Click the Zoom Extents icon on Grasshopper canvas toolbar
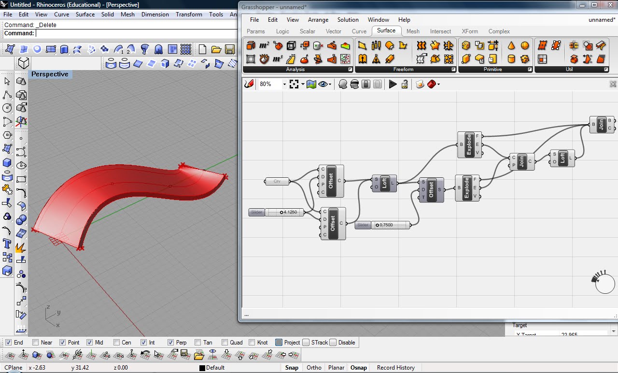The image size is (618, 373). 295,84
